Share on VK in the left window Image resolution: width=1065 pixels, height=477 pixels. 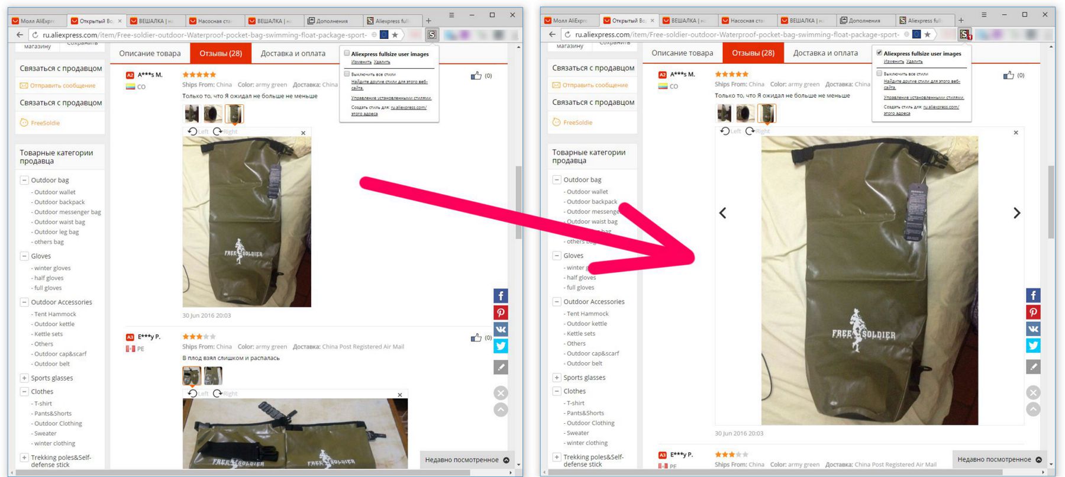pos(501,330)
